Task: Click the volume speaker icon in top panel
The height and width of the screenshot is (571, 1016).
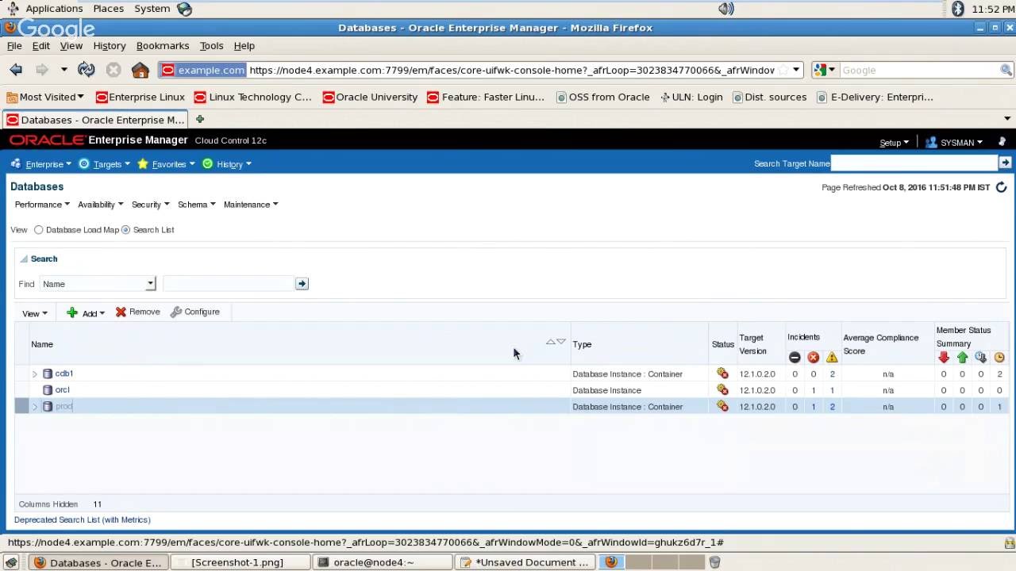Action: point(726,9)
